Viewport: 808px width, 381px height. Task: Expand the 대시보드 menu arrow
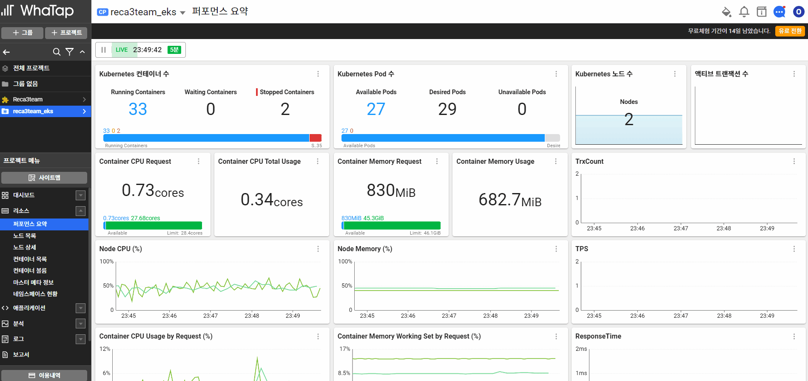pyautogui.click(x=80, y=195)
